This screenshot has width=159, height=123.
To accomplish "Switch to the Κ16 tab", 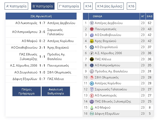I will [x=131, y=6].
